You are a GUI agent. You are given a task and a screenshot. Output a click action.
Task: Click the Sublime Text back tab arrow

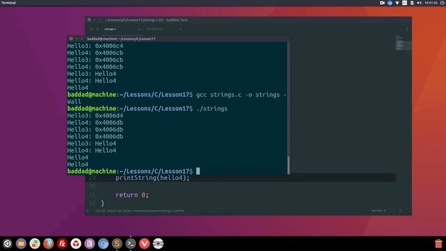[91, 29]
